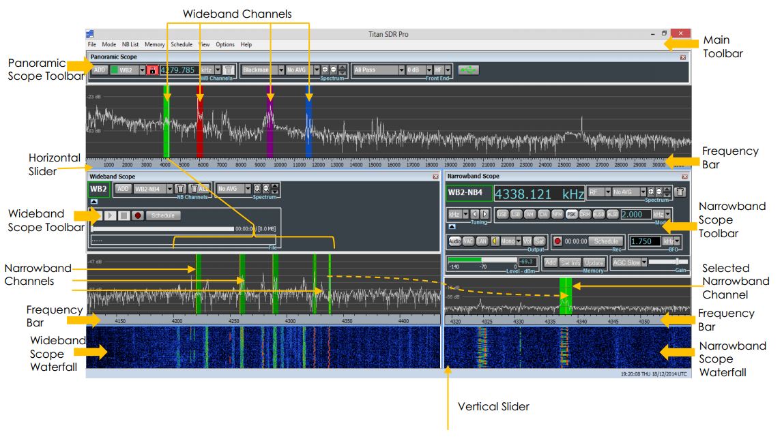
Task: Toggle the Audio output button
Action: pos(454,241)
